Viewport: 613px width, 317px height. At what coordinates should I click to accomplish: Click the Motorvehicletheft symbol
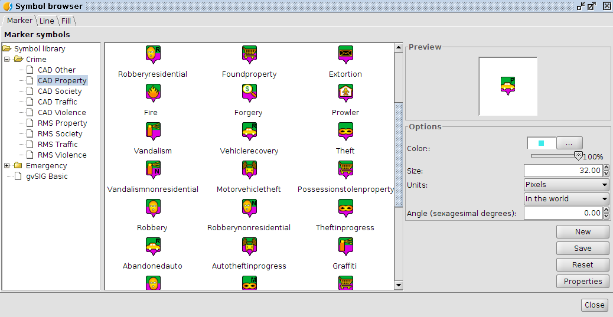point(249,170)
